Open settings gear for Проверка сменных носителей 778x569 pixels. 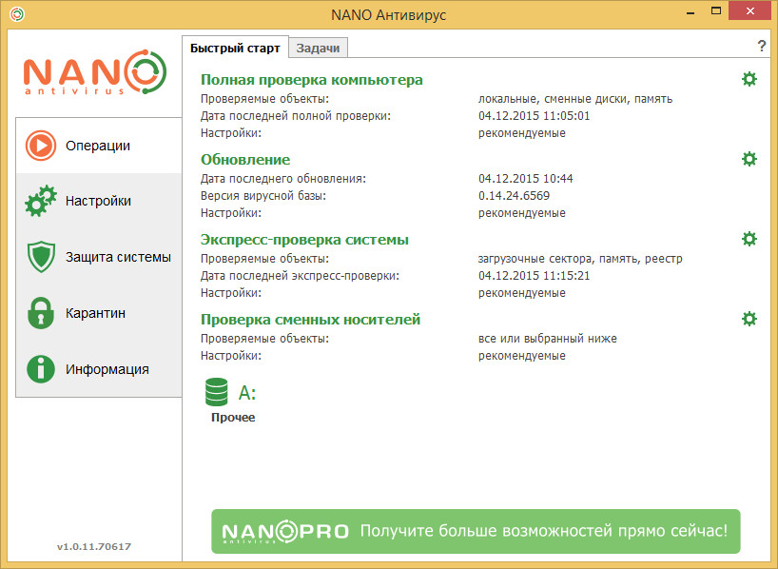point(749,319)
